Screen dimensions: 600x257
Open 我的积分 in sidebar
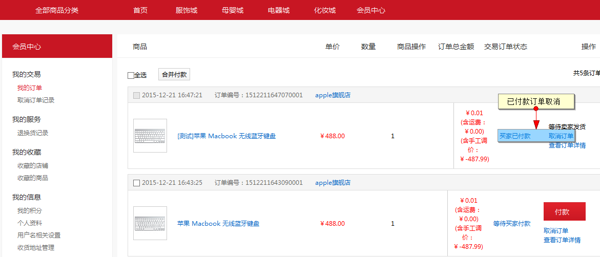[30, 211]
